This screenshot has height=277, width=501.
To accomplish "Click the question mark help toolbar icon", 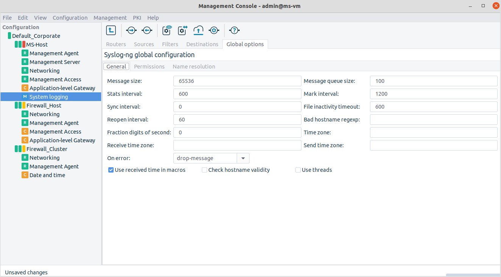I will [x=235, y=30].
